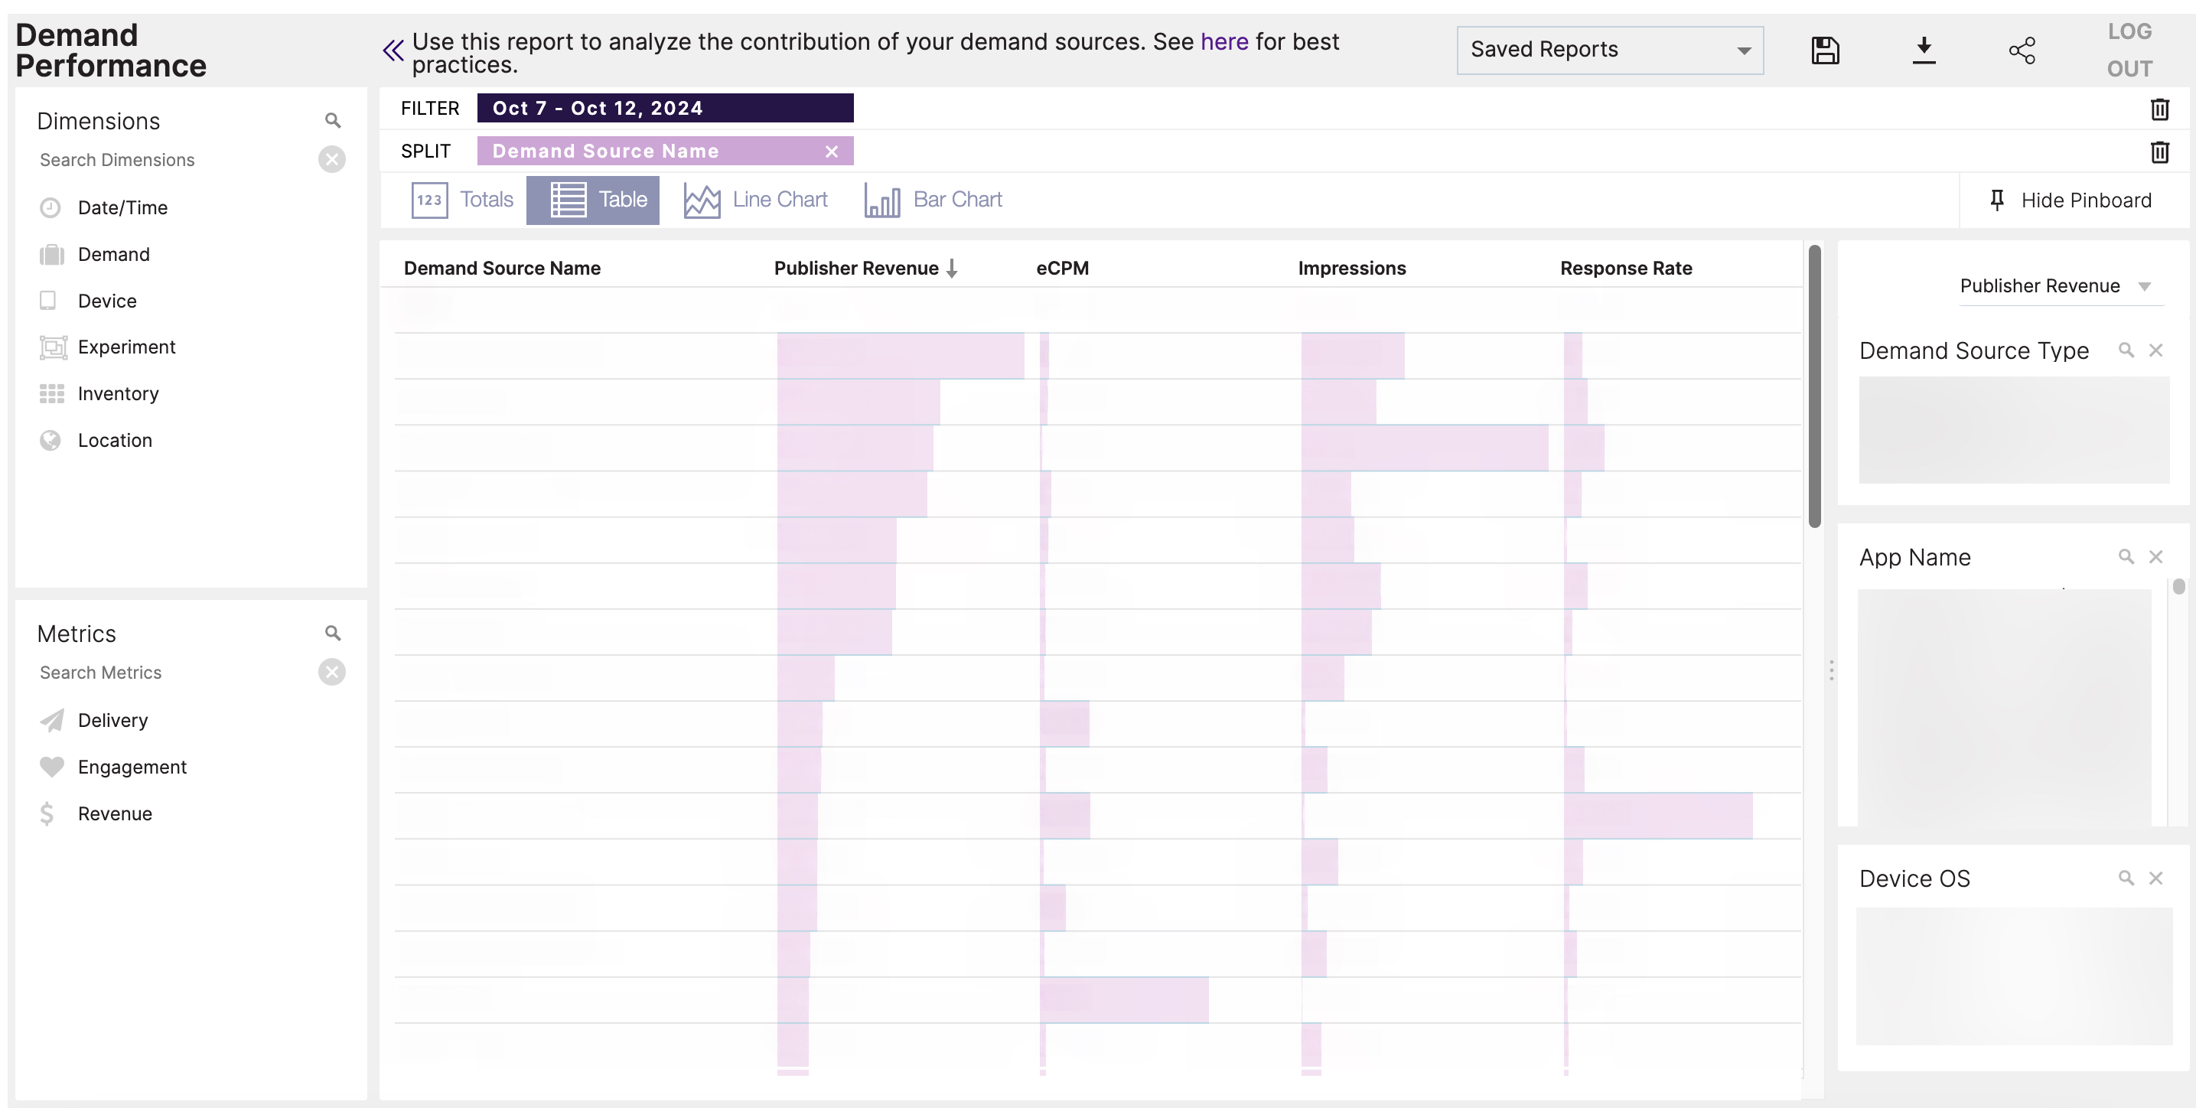Download the report using the download icon

pyautogui.click(x=1923, y=51)
